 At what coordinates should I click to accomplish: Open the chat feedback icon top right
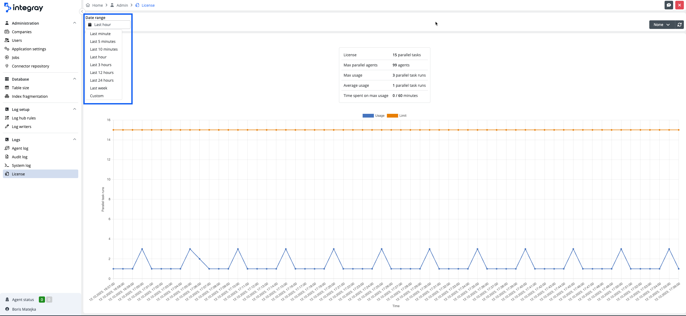pyautogui.click(x=669, y=5)
